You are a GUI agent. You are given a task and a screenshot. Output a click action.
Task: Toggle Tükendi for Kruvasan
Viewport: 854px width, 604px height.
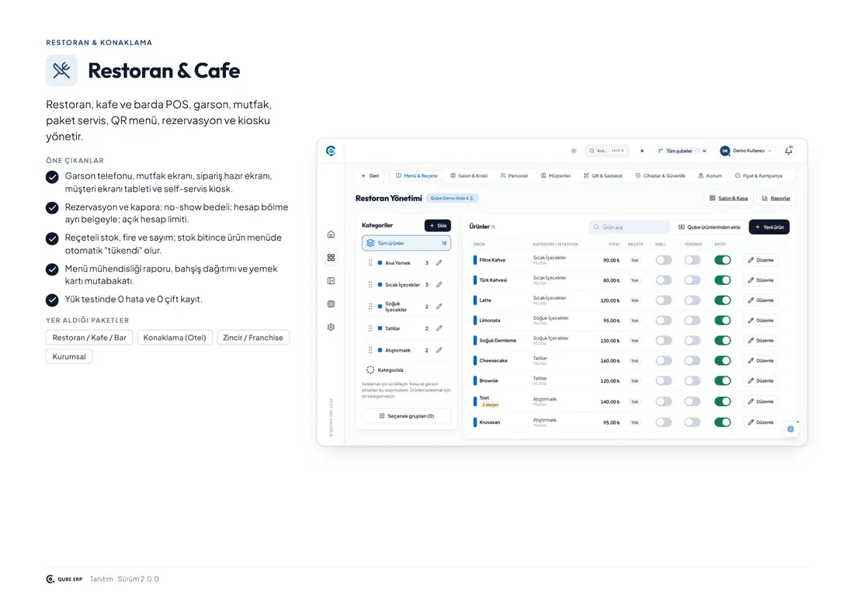pos(693,422)
